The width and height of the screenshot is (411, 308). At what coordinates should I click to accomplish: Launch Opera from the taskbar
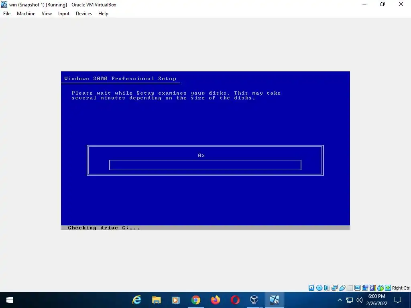tap(235, 300)
